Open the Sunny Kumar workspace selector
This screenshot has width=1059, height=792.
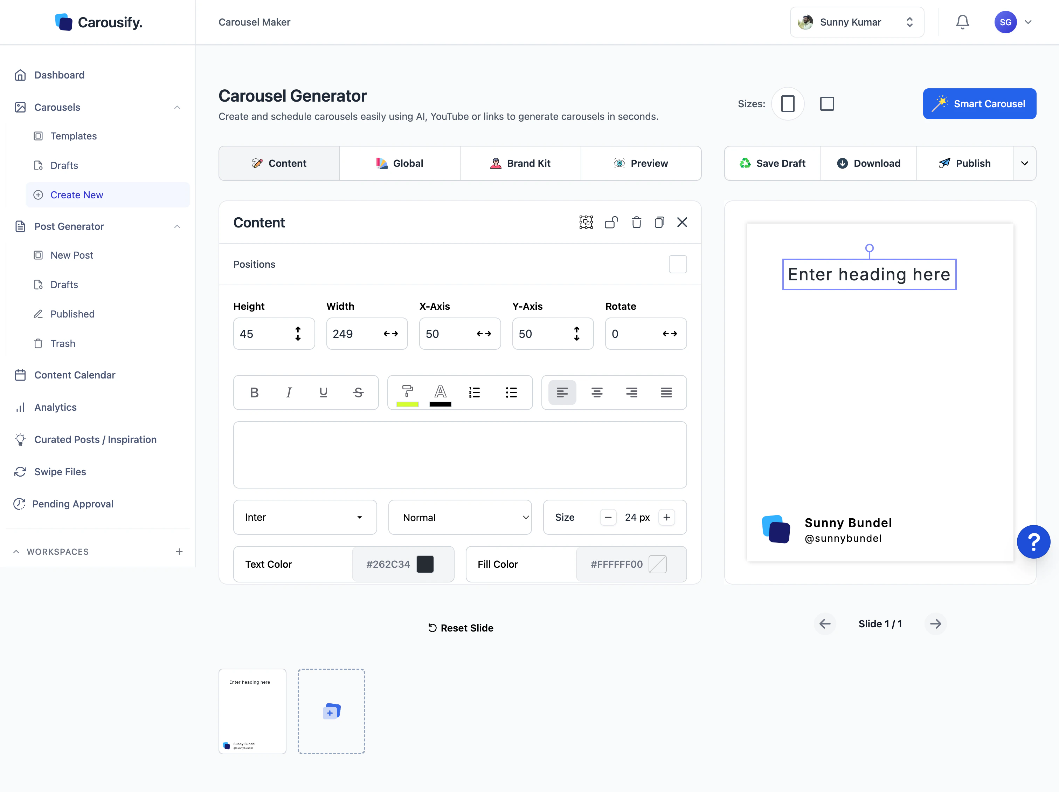[x=857, y=22]
